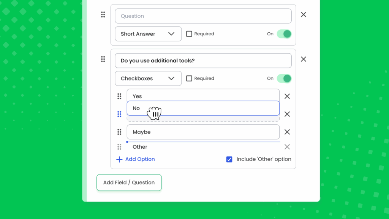Click the Add Option link

[140, 159]
